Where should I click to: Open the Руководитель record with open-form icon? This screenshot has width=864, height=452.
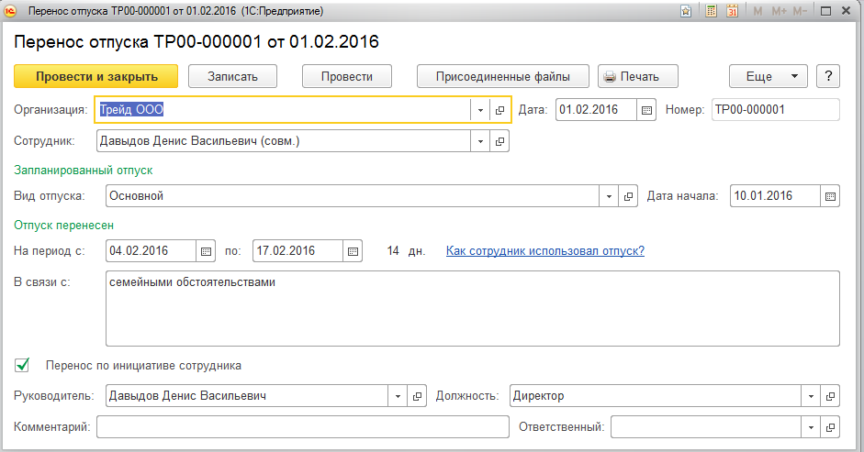[417, 396]
